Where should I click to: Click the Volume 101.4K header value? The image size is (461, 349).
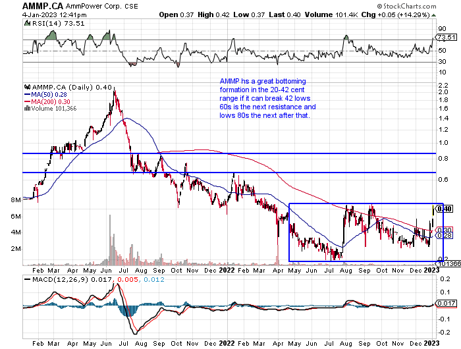[331, 14]
